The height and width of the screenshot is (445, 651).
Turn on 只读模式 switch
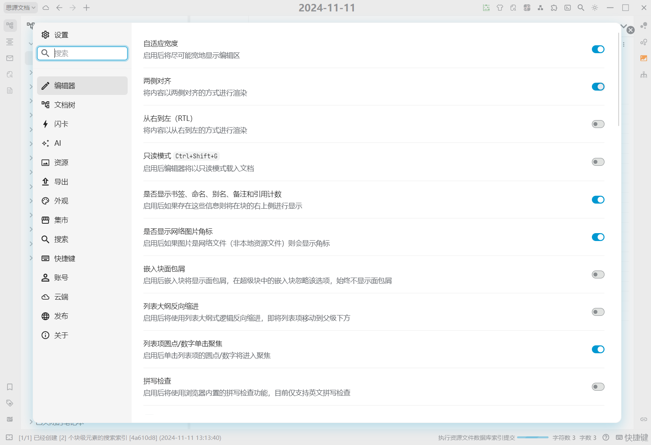(x=598, y=162)
